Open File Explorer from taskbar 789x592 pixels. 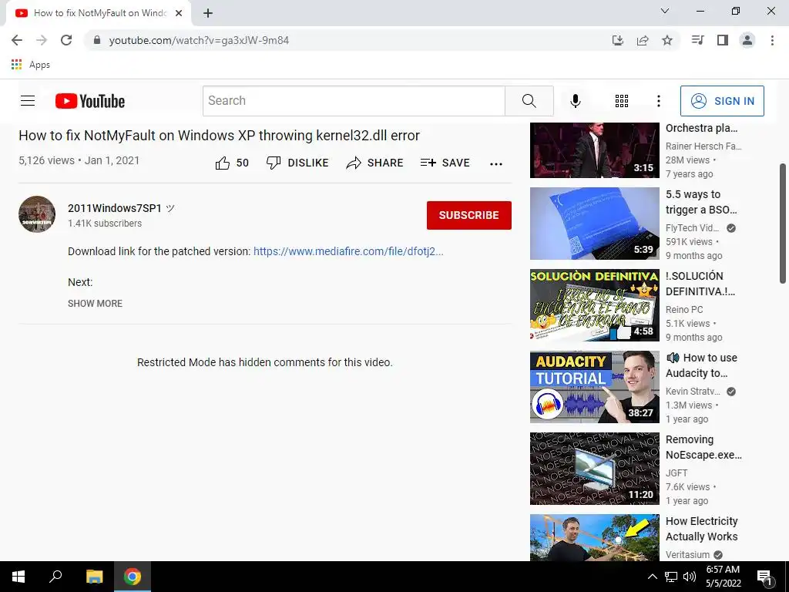coord(94,577)
